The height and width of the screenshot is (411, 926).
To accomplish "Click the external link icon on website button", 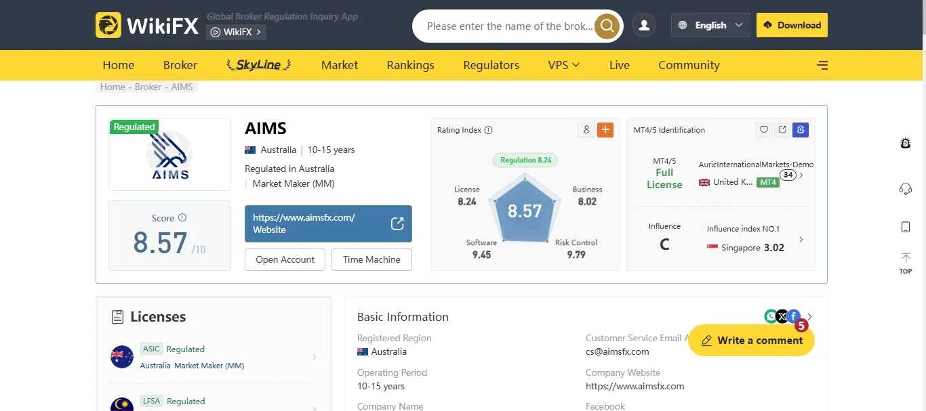I will [397, 223].
